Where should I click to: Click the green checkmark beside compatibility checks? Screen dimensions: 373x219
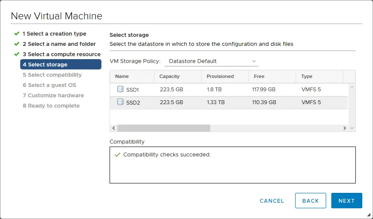point(117,155)
